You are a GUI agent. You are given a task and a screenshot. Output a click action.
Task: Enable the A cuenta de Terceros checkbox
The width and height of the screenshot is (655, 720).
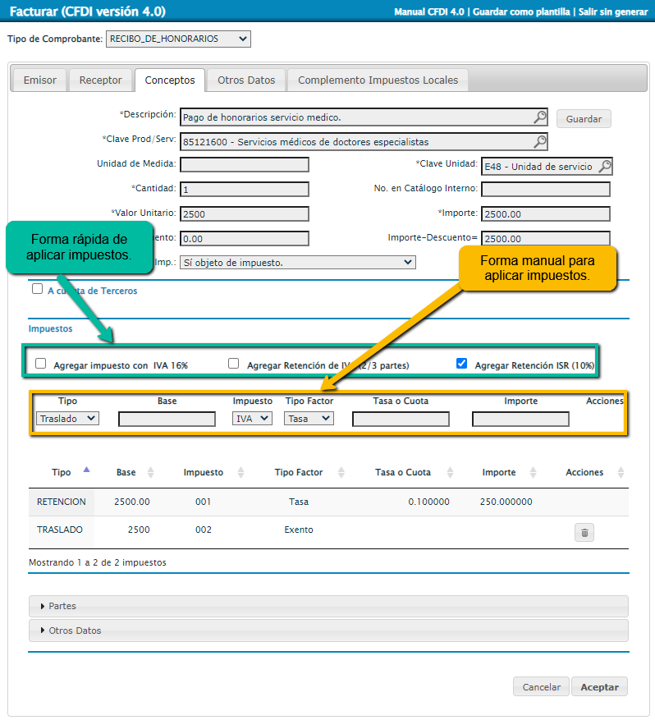coord(37,289)
